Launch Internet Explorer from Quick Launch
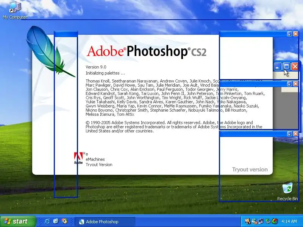303x227 pixels. 47,221
